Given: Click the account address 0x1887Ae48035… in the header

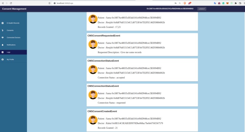Looking at the screenshot, I should (170, 9).
